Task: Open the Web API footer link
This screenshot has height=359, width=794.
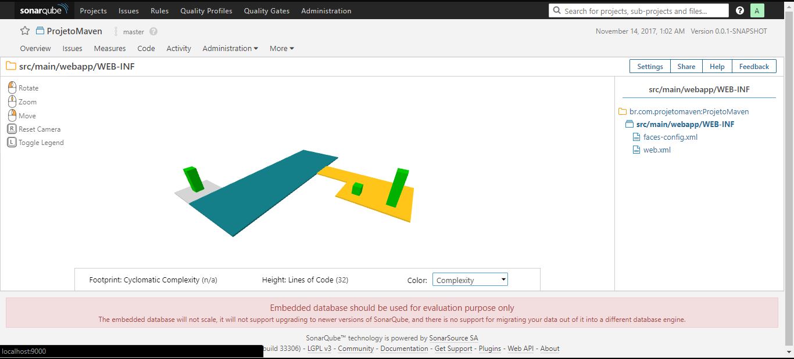Action: (x=521, y=349)
